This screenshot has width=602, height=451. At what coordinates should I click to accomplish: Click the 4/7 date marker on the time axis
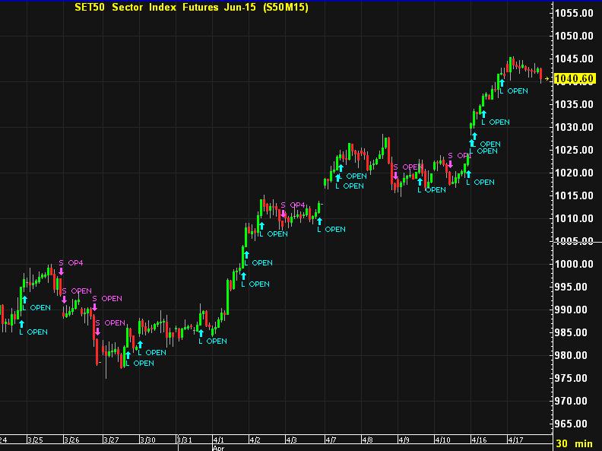click(331, 440)
